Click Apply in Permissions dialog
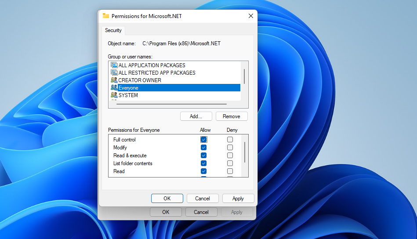Image resolution: width=417 pixels, height=239 pixels. coord(238,198)
